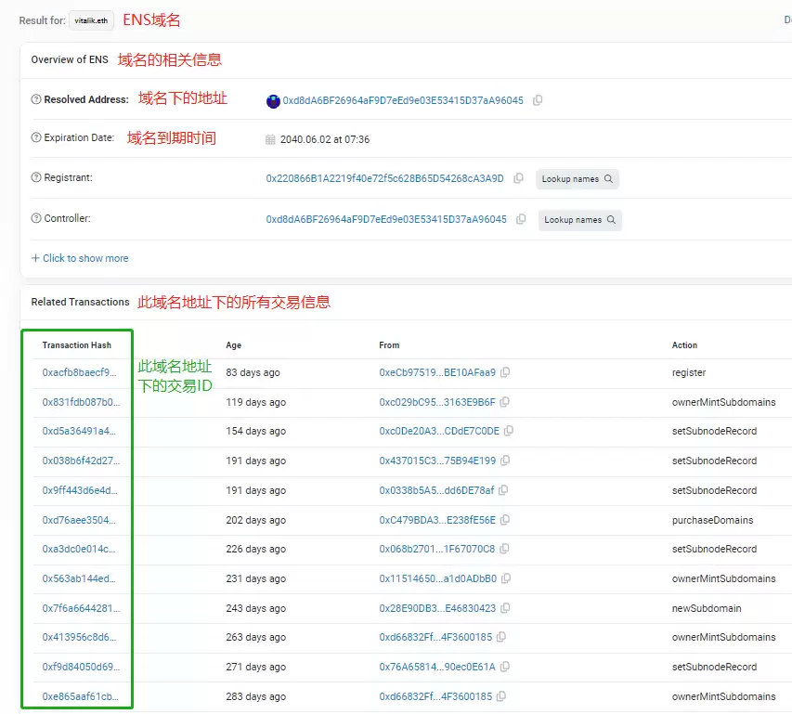The width and height of the screenshot is (792, 714).
Task: Expand the 'Click to show more' section
Action: (x=79, y=257)
